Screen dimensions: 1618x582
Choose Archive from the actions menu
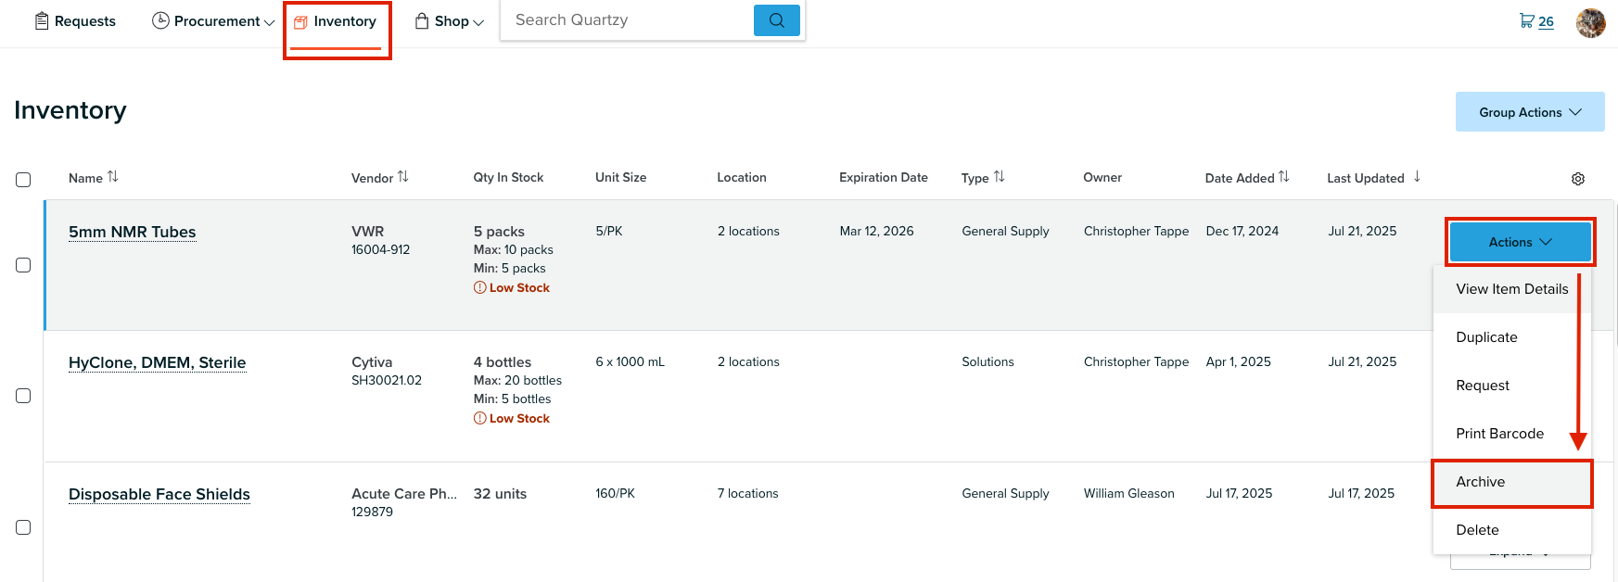tap(1512, 482)
